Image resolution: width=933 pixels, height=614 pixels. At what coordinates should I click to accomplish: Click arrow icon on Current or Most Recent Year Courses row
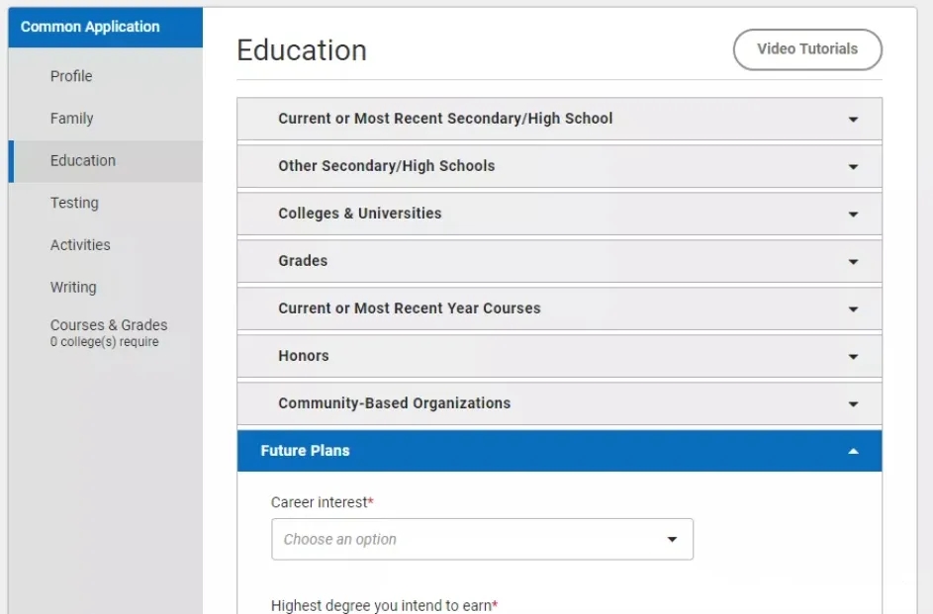pos(853,309)
